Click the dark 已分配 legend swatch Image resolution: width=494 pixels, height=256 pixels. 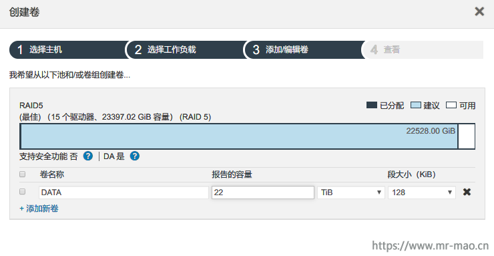click(x=372, y=105)
